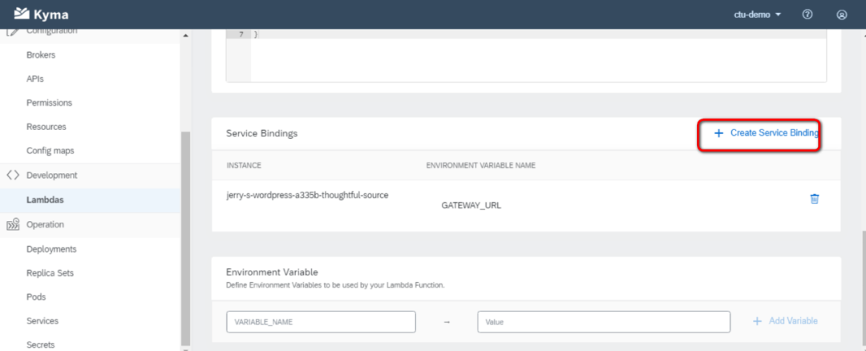Open Config maps in the sidebar

pyautogui.click(x=50, y=151)
